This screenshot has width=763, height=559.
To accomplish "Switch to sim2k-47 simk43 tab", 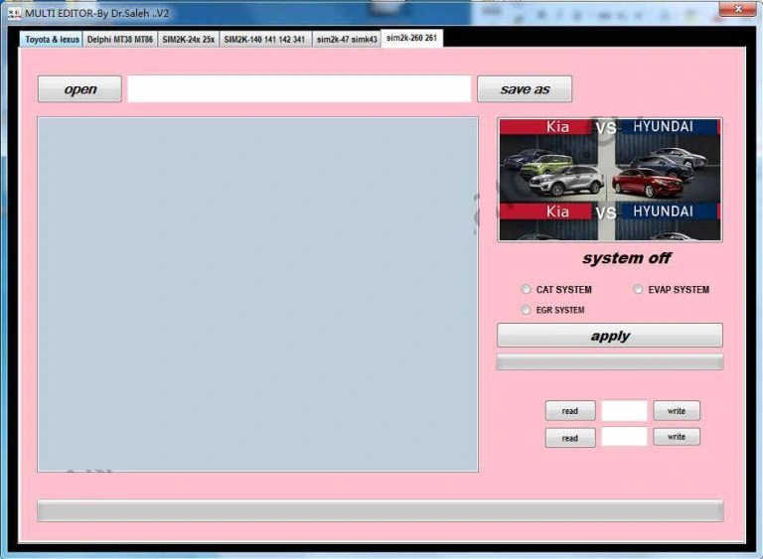I will click(347, 40).
